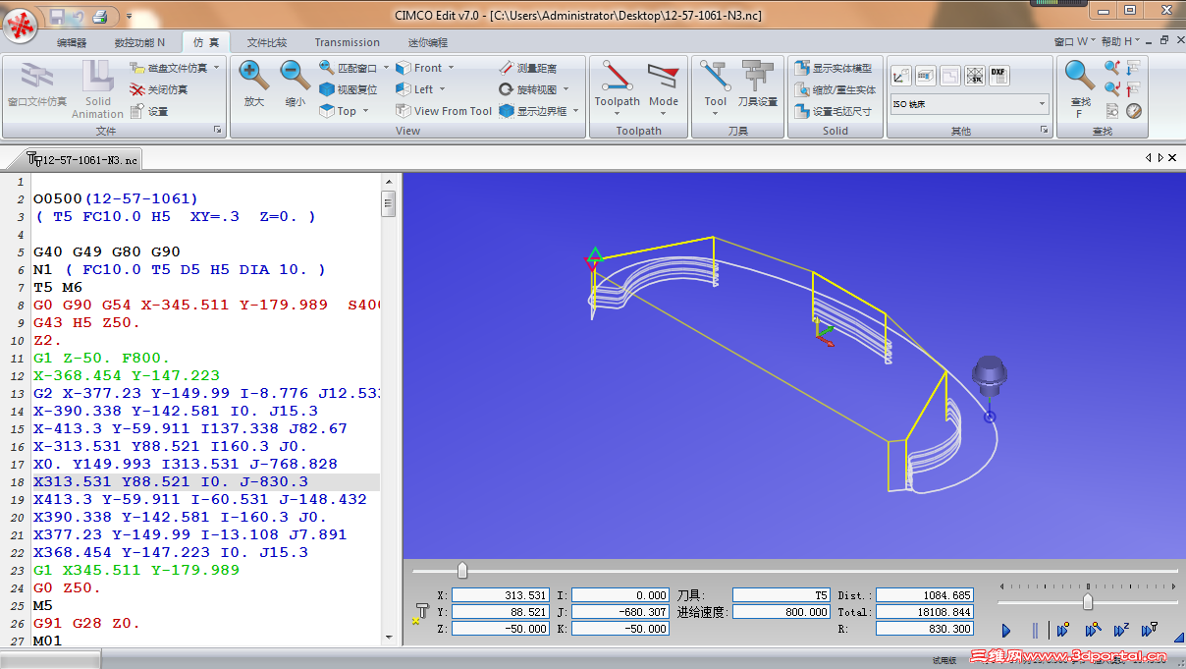The image size is (1186, 669).
Task: Open the 编辑器 ribbon tab
Action: click(x=72, y=42)
